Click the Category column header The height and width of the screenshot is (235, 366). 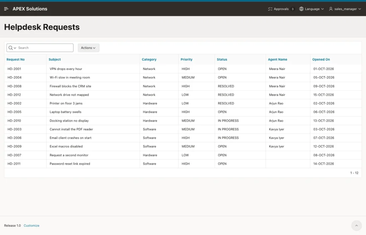[149, 59]
